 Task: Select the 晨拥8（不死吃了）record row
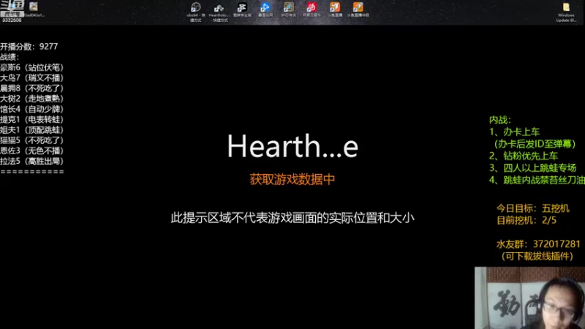31,88
